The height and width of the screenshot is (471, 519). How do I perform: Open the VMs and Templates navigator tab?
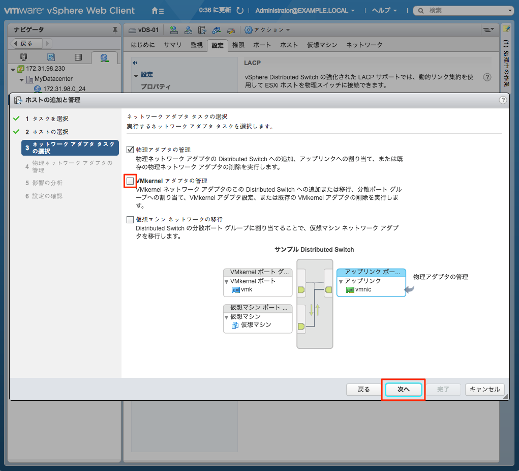[x=51, y=57]
